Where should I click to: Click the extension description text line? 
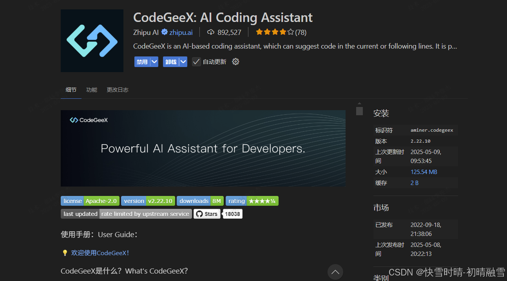(295, 46)
